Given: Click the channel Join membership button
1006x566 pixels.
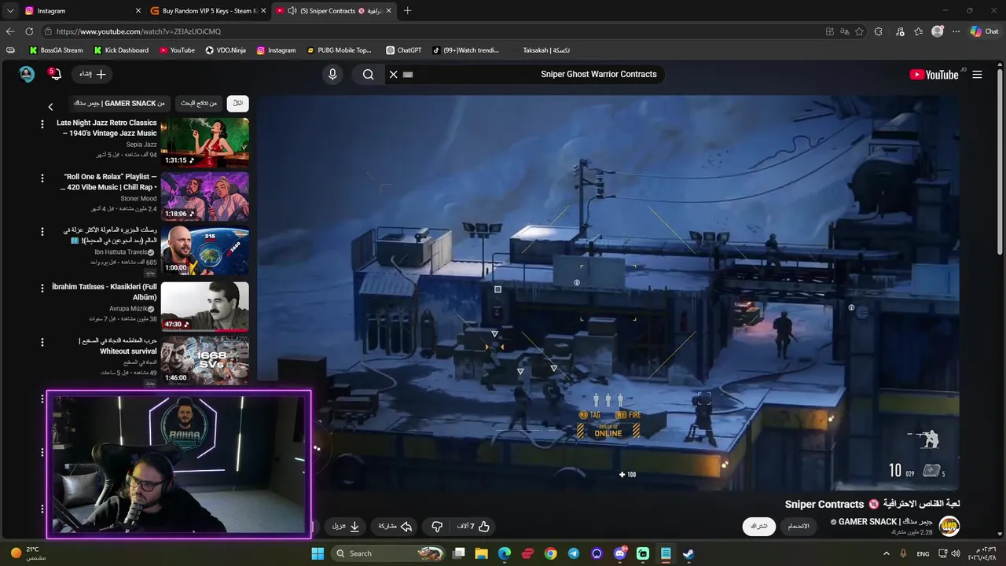Looking at the screenshot, I should pos(799,526).
